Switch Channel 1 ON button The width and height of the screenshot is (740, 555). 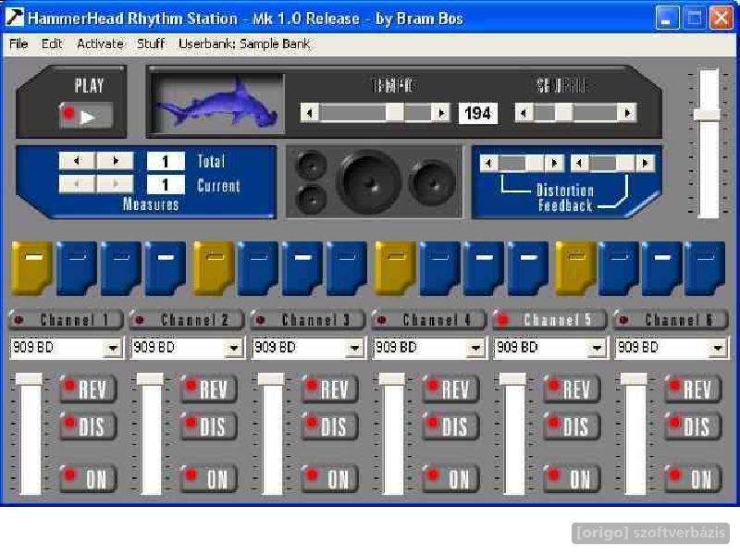[88, 479]
